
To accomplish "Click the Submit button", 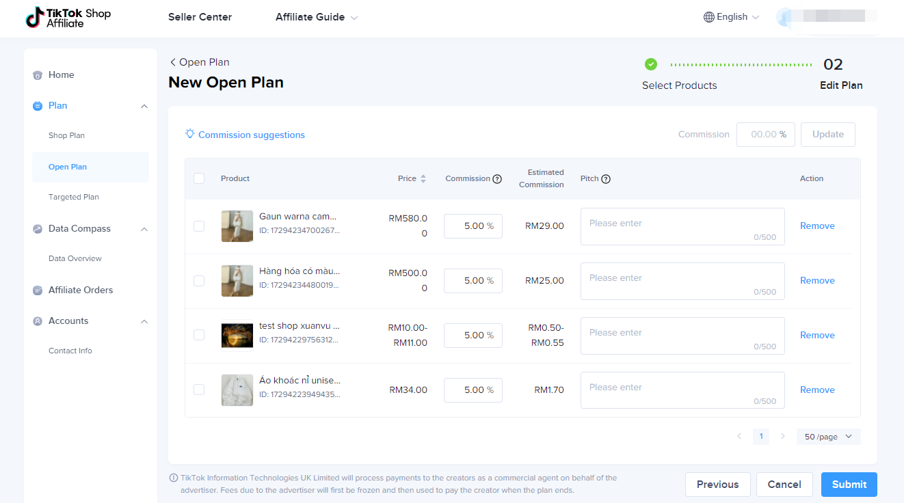I will (849, 485).
